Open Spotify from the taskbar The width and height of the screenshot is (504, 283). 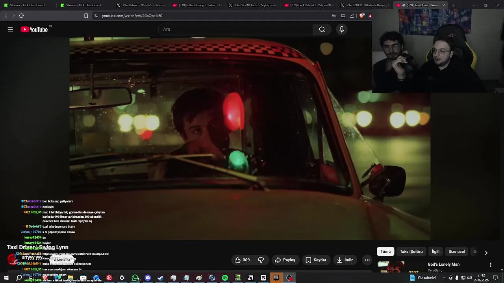(x=225, y=278)
